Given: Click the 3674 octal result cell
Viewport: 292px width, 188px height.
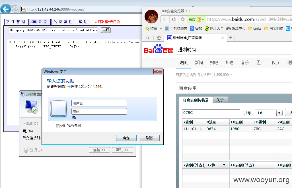Looking at the screenshot, I should (218, 129).
